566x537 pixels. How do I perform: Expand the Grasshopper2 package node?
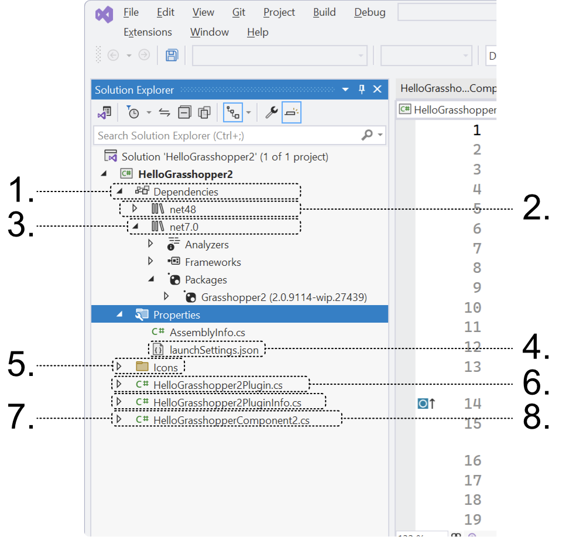pyautogui.click(x=166, y=296)
